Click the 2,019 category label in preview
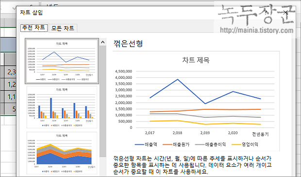301x177 pixels. (205, 133)
